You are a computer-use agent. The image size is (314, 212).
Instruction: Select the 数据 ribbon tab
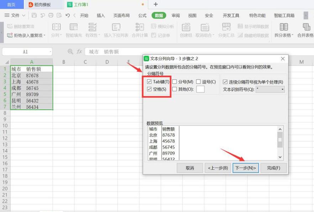click(159, 15)
